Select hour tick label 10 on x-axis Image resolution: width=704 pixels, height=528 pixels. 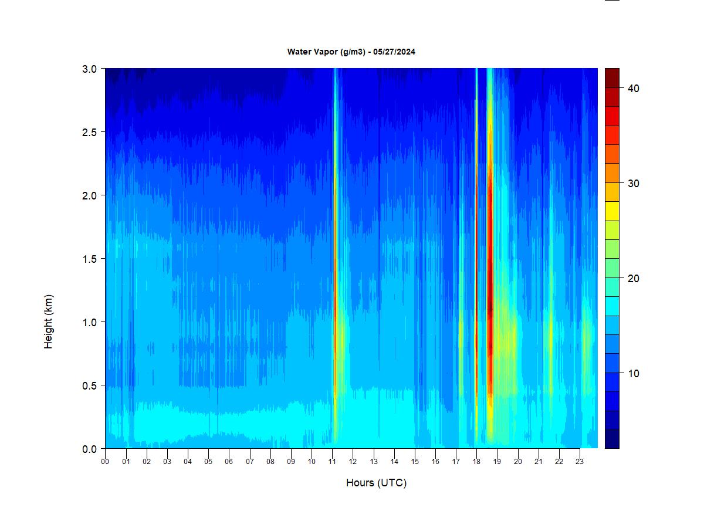pyautogui.click(x=312, y=462)
